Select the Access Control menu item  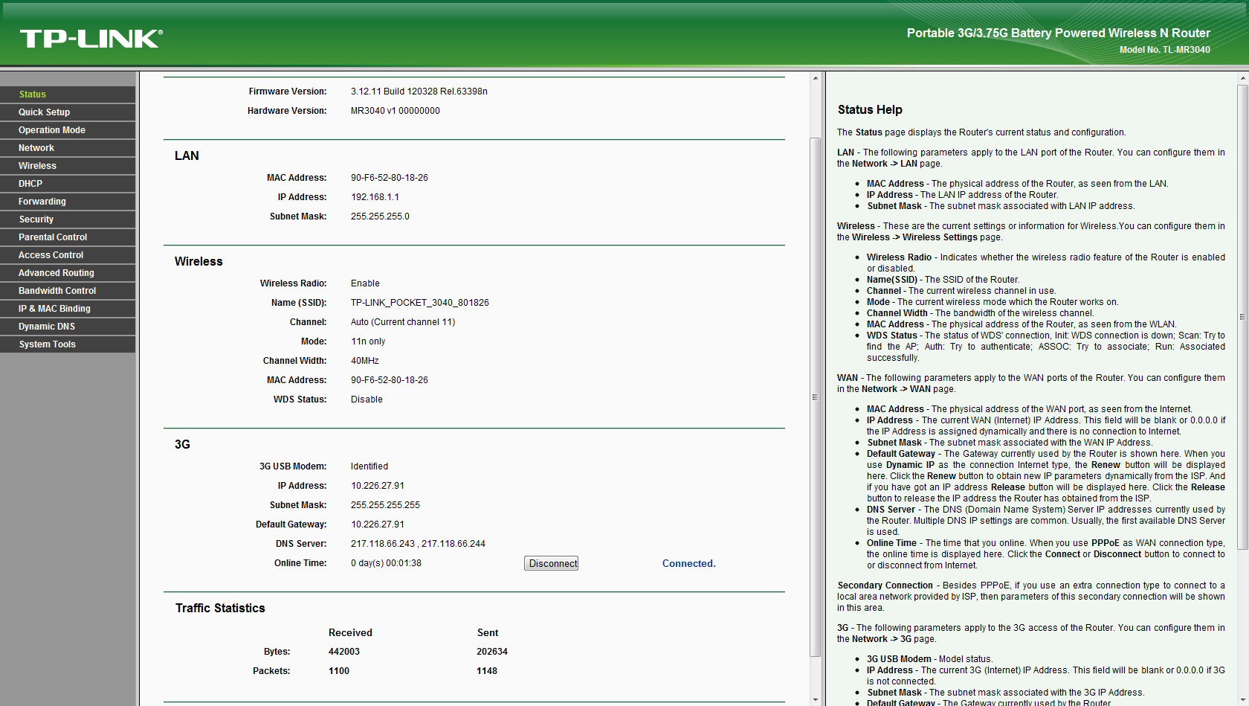coord(68,255)
